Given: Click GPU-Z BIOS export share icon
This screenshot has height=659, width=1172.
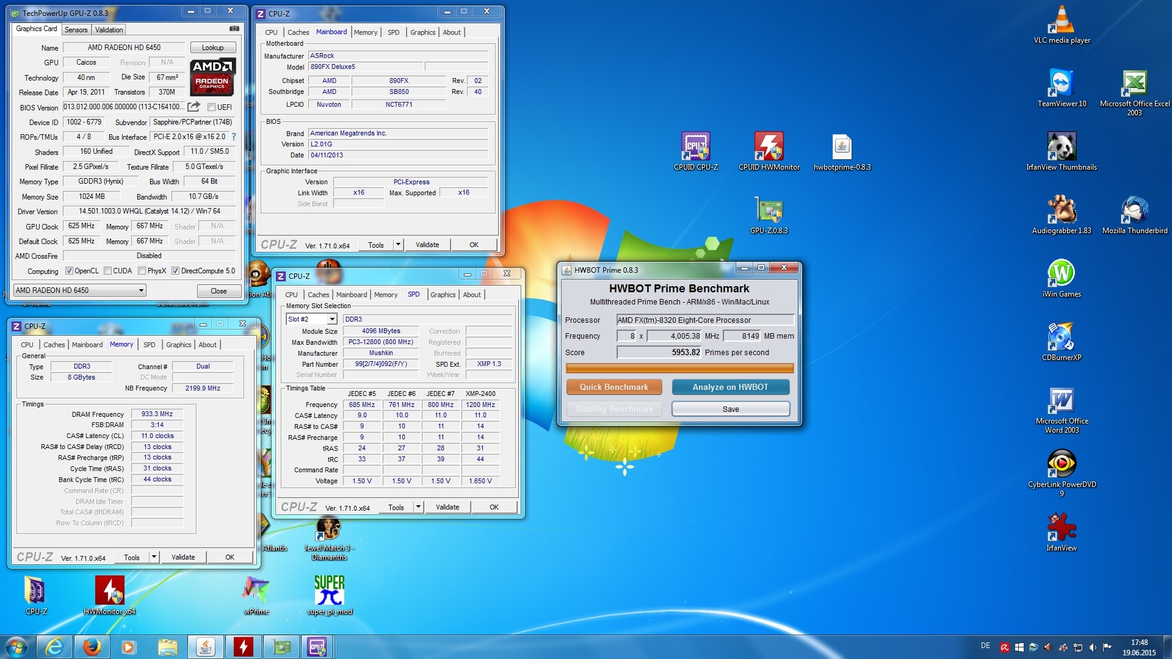Looking at the screenshot, I should (194, 107).
